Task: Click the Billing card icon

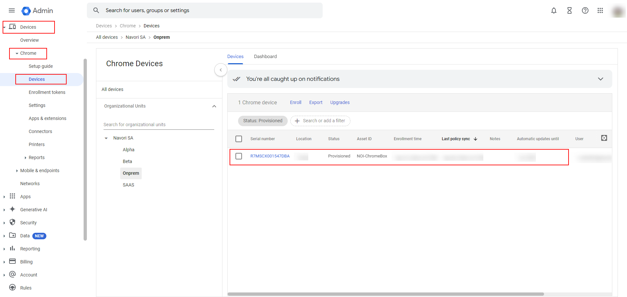Action: [x=12, y=261]
